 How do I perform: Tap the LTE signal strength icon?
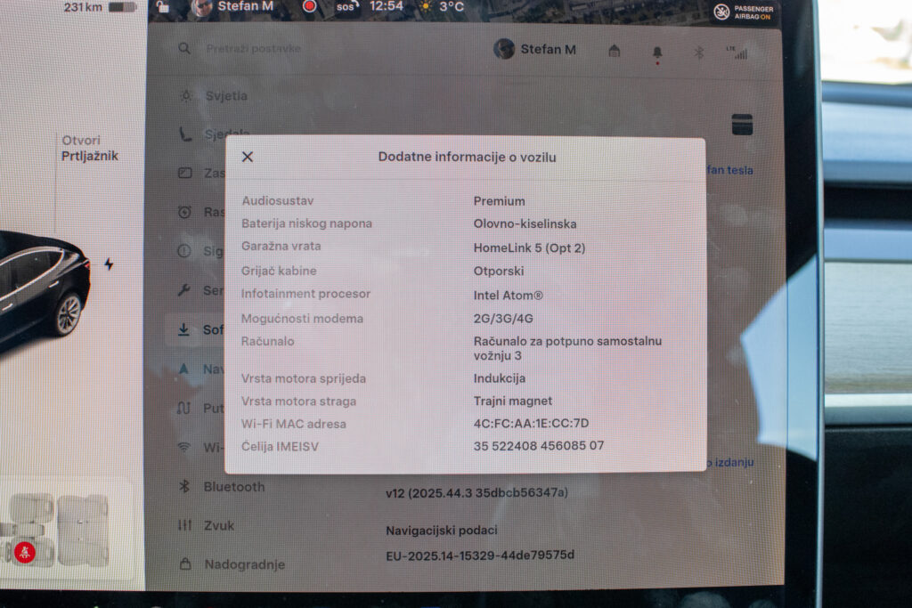pos(737,53)
